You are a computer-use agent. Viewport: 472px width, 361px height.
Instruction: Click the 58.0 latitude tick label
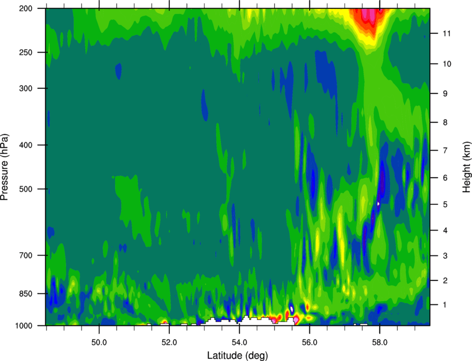tap(380, 343)
